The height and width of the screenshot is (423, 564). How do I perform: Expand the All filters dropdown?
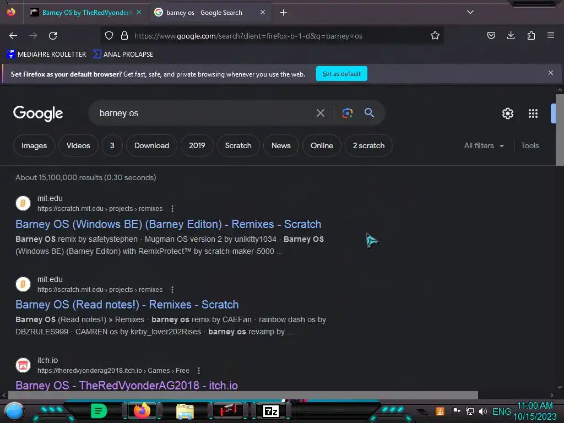484,145
